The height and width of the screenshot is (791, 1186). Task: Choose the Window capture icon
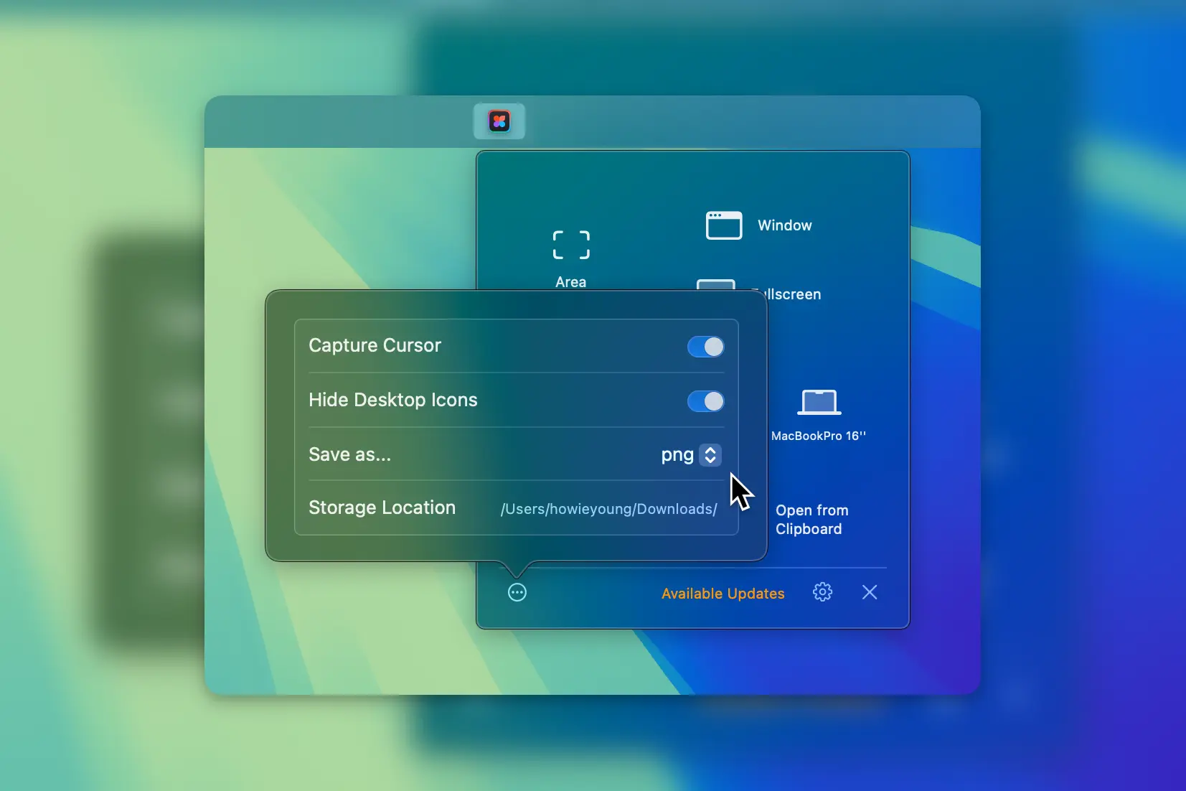tap(723, 225)
